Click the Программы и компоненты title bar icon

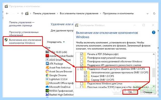pos(6,6)
